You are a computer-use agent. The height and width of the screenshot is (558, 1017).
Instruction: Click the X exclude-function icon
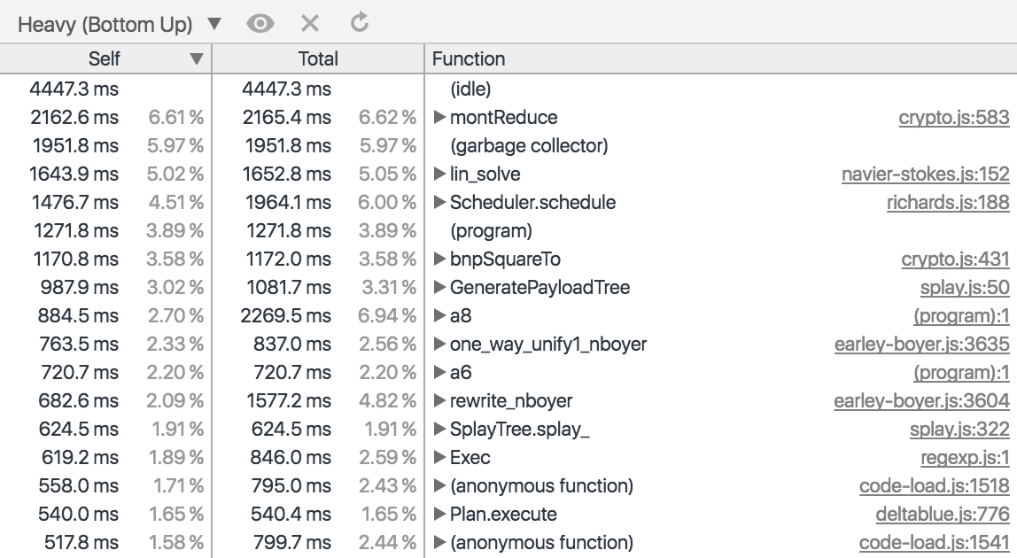tap(309, 24)
